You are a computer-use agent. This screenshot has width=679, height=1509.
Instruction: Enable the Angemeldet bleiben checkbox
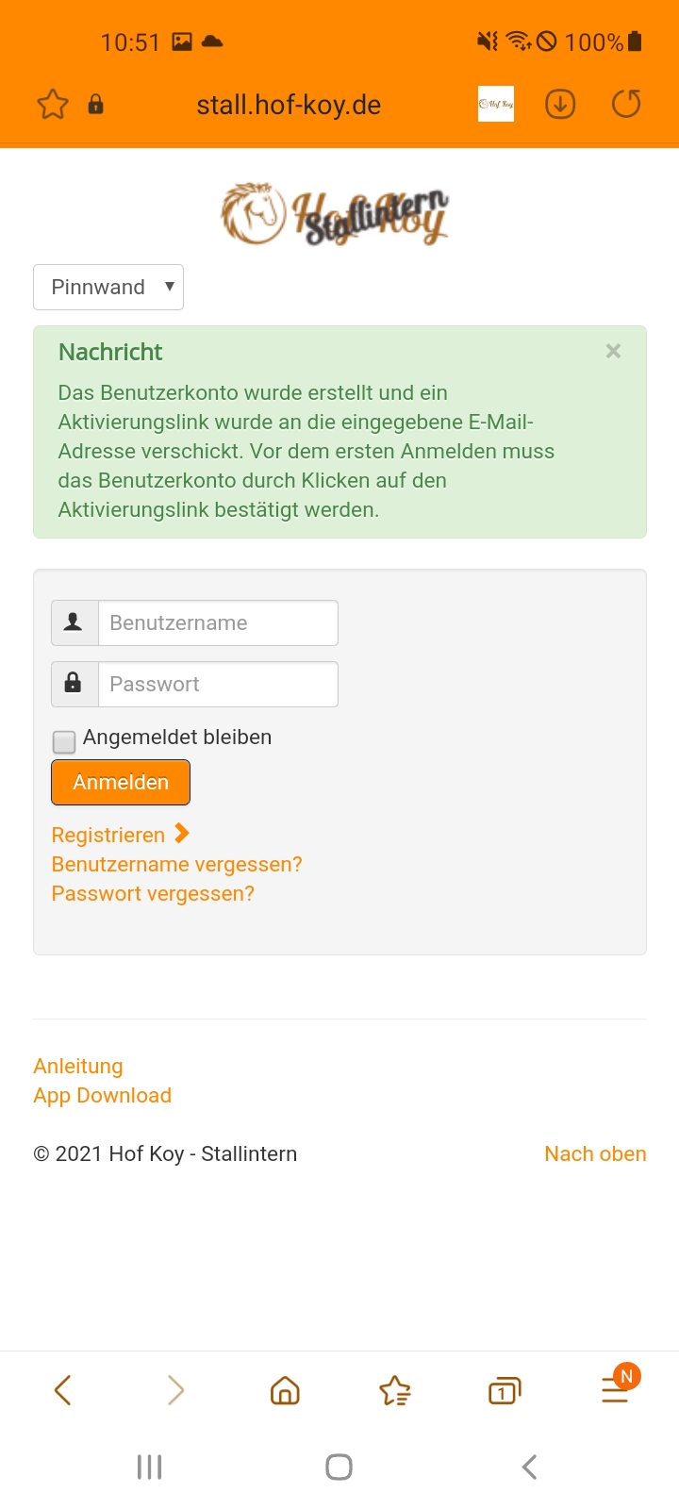(x=64, y=741)
